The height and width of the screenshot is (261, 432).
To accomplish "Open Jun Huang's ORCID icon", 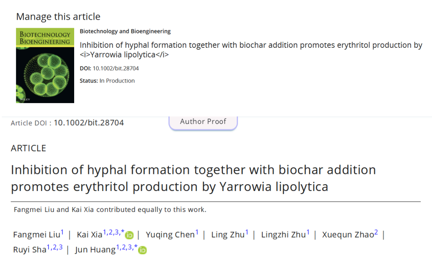I will click(x=143, y=250).
